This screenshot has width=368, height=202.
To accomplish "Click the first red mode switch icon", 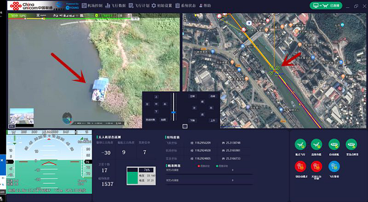I will tap(301, 166).
